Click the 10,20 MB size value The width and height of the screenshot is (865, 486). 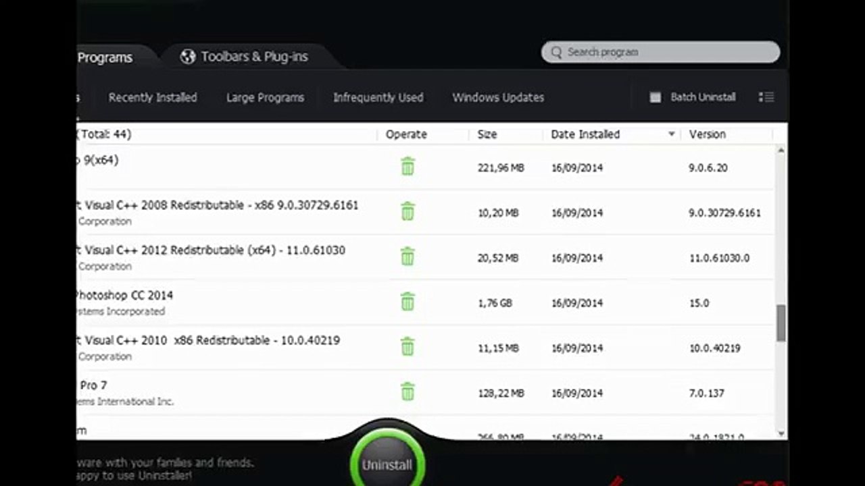click(498, 213)
